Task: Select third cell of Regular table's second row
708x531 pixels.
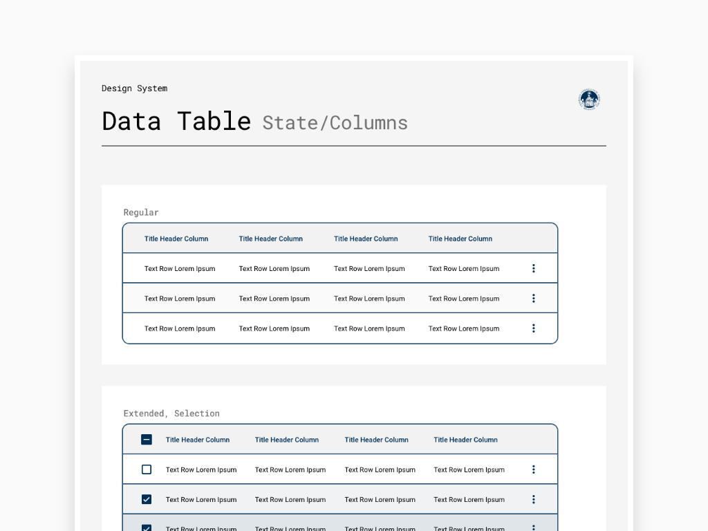Action: [x=369, y=299]
